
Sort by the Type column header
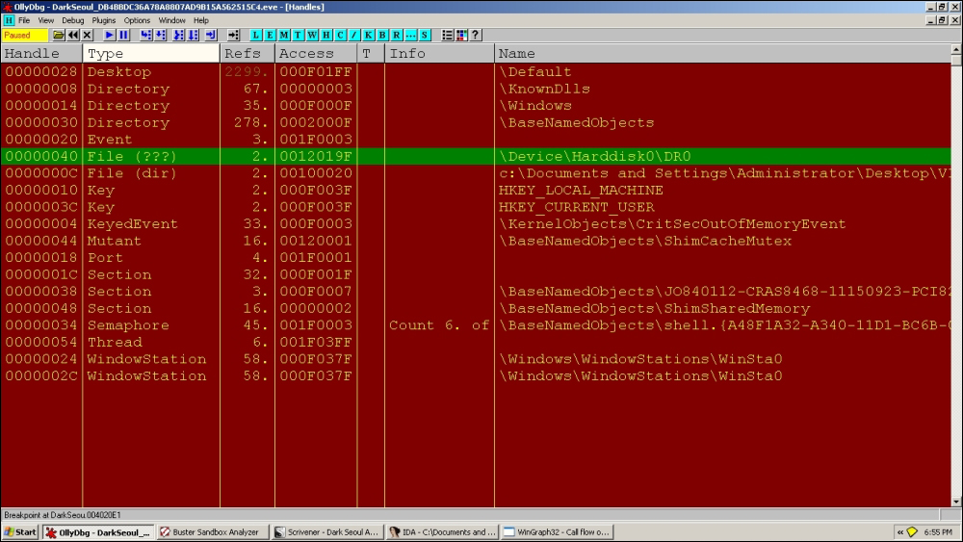point(151,53)
